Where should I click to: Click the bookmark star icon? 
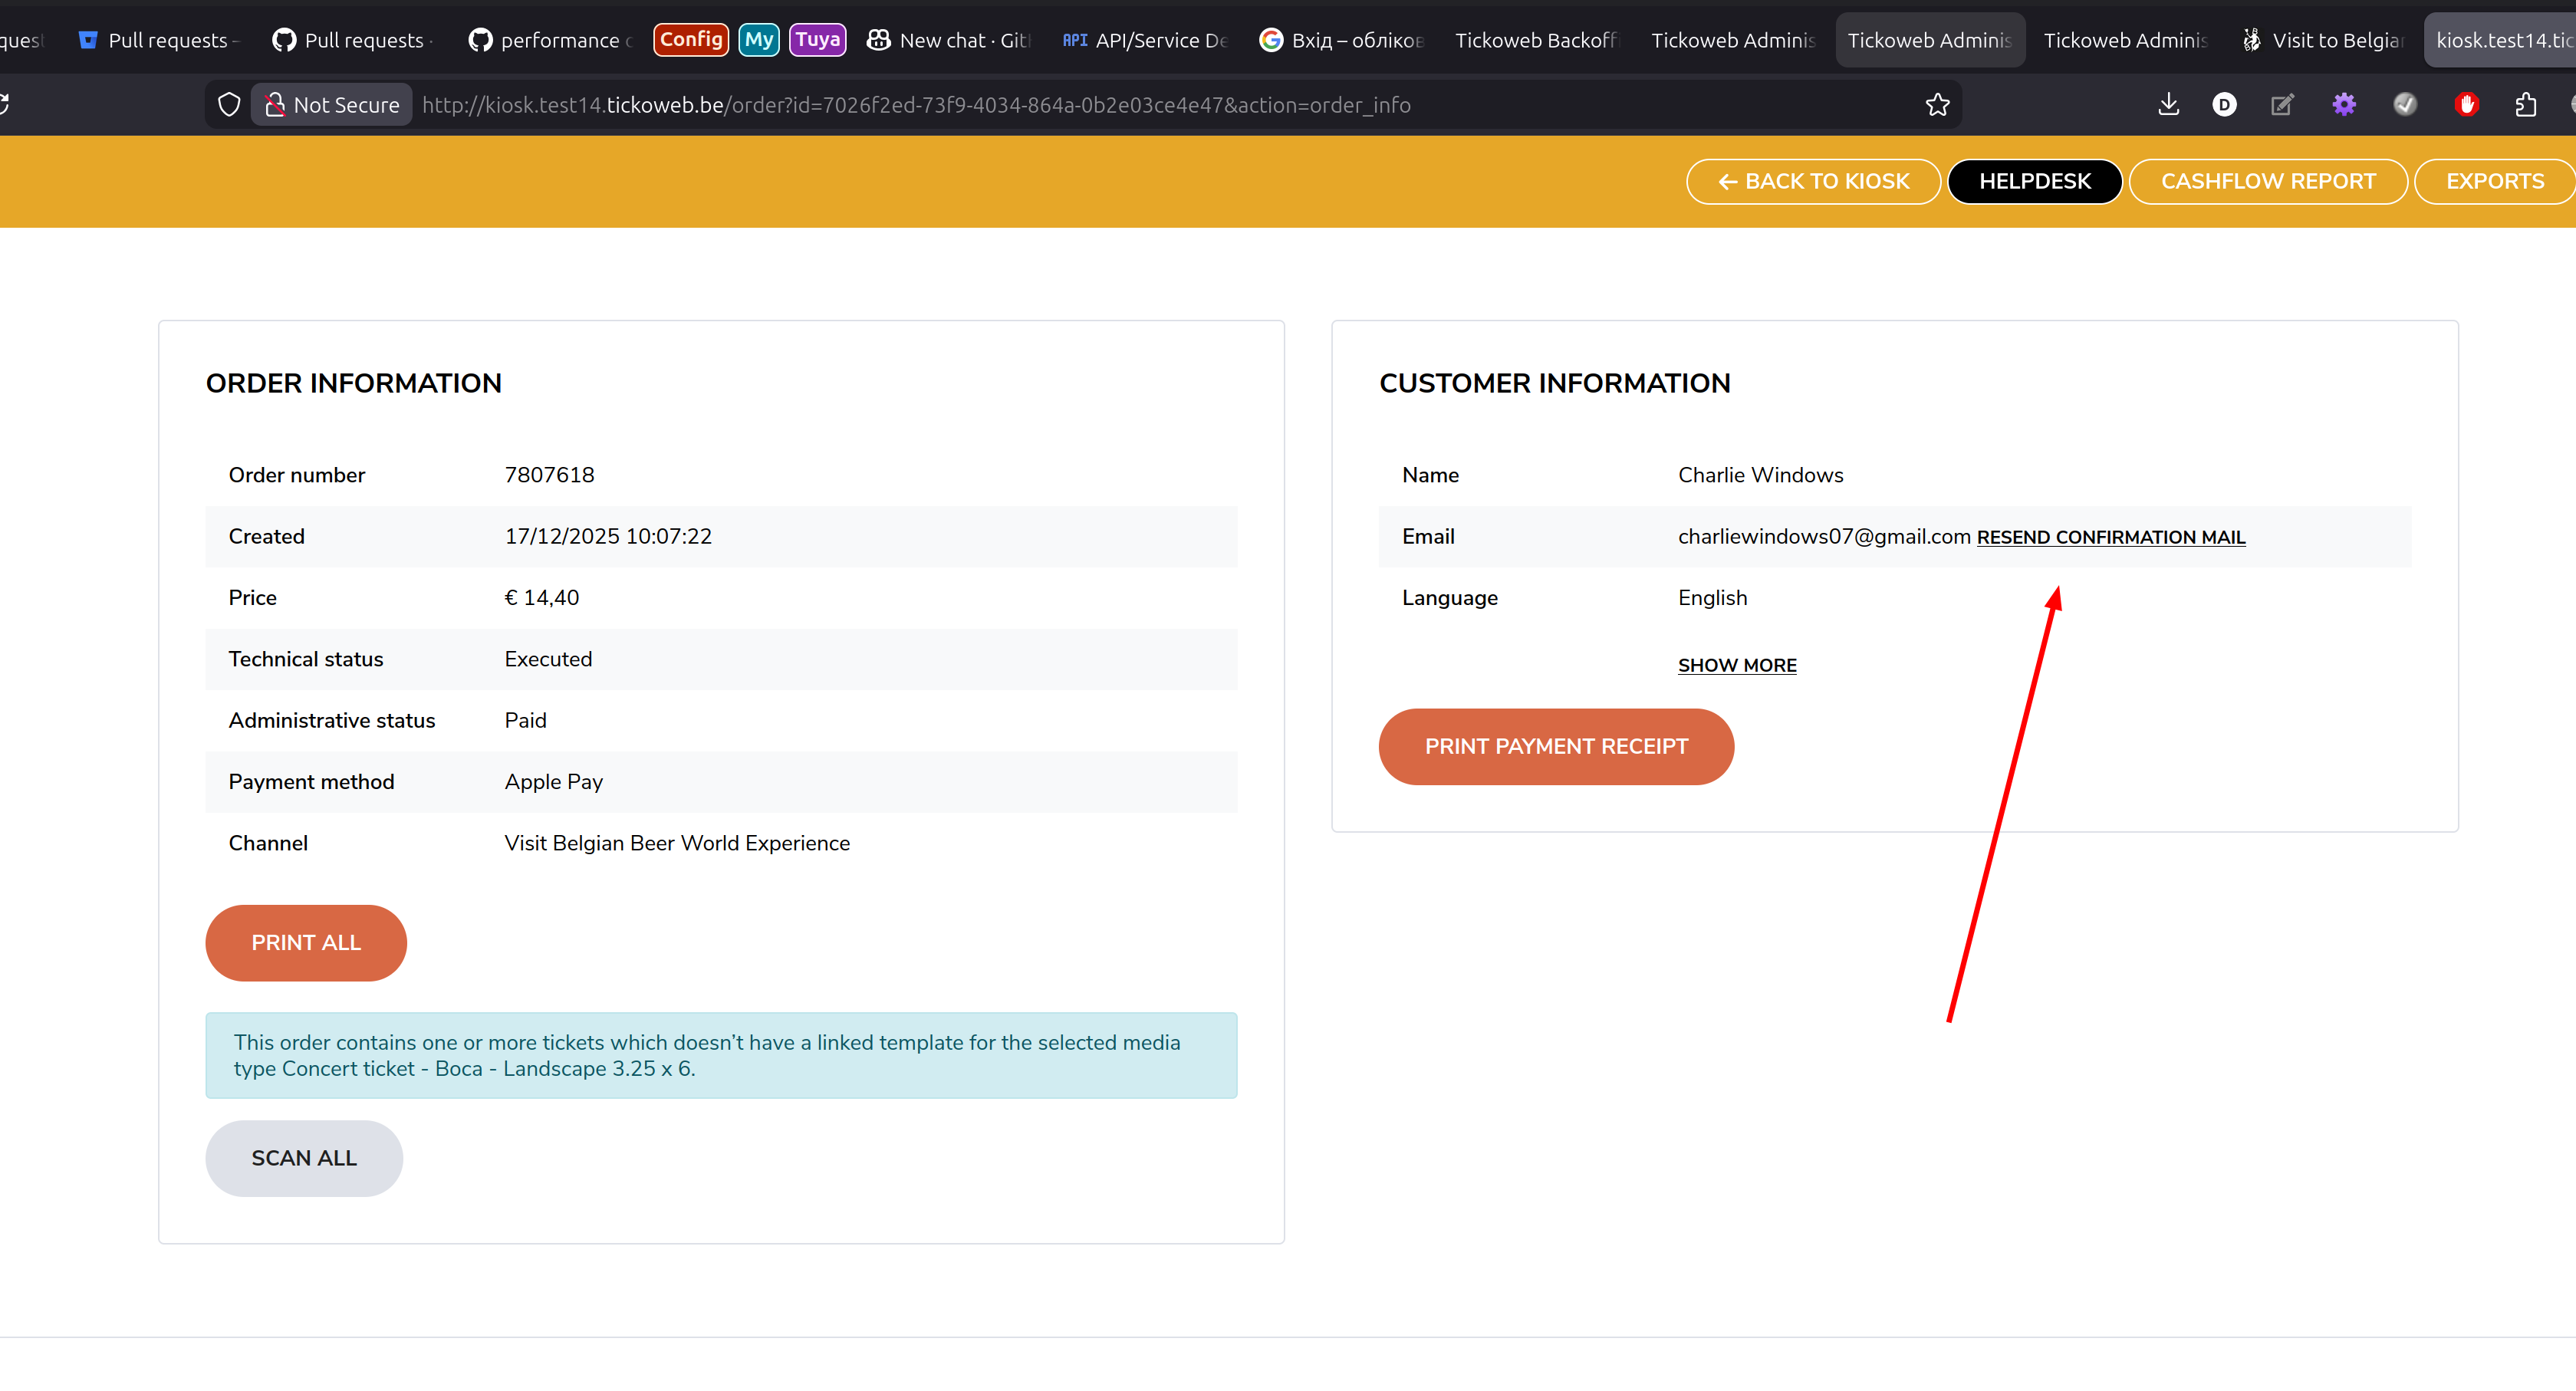tap(1937, 105)
